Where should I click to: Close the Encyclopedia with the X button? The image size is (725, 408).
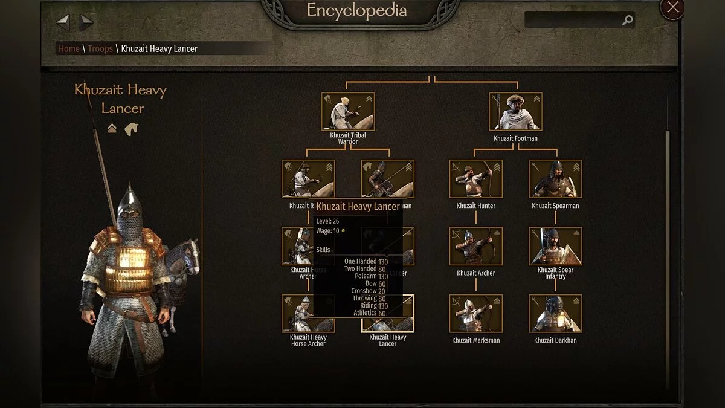pos(673,7)
